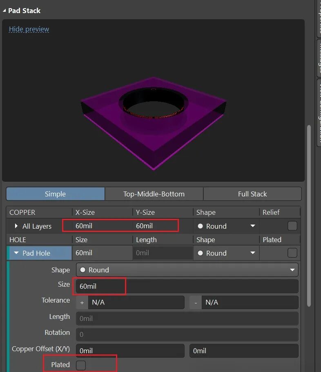Click the plus Tolerance field
Screen dimensions: 321x372
click(136, 303)
